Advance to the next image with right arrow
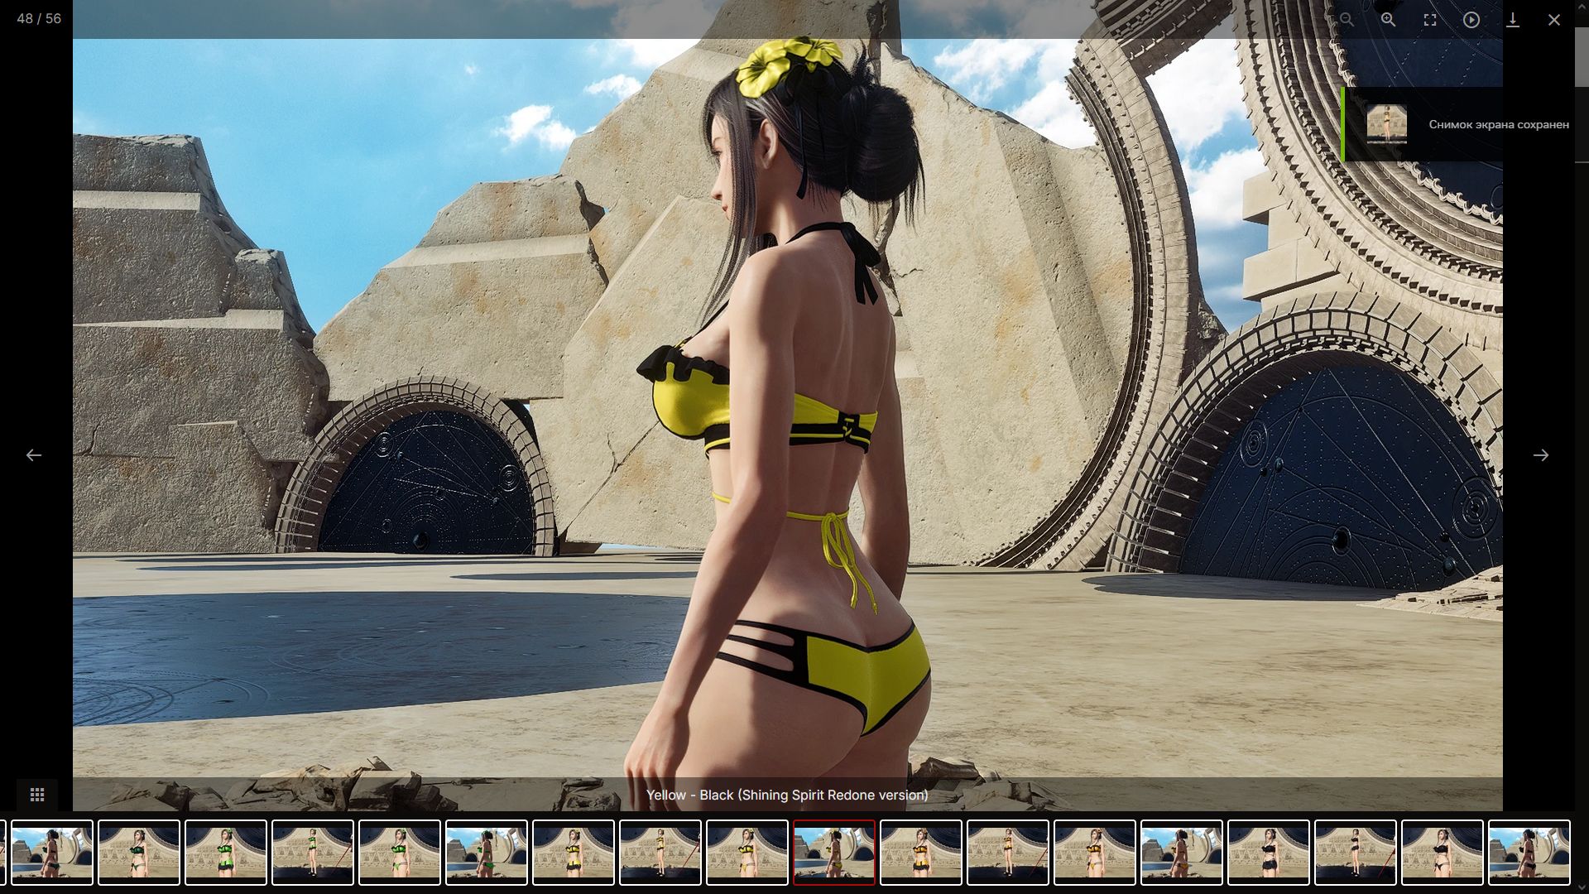1589x894 pixels. pyautogui.click(x=1540, y=455)
